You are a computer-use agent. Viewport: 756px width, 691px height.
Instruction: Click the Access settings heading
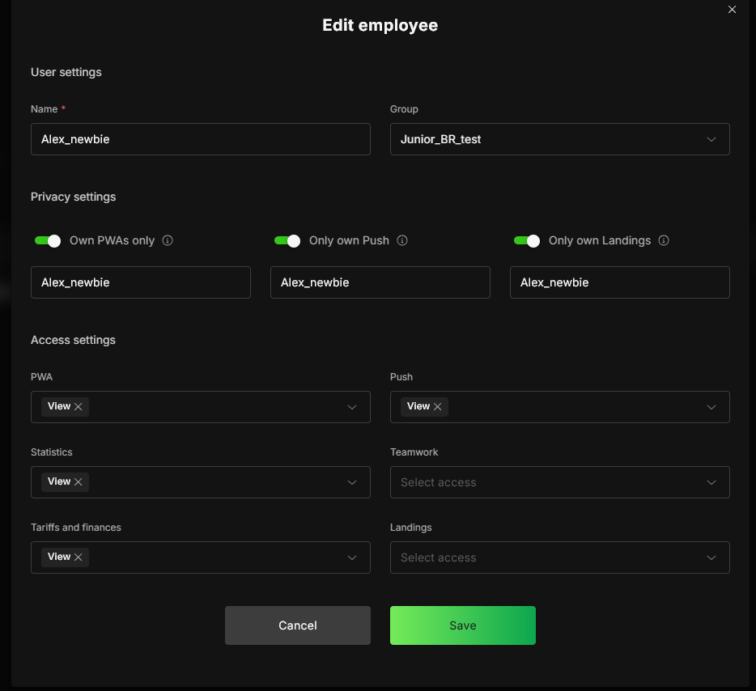[x=74, y=340]
